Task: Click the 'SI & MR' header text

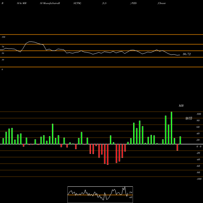Action: 22,3
